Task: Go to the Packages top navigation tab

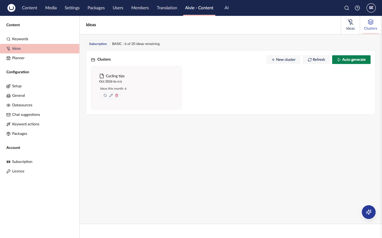Action: click(x=96, y=8)
